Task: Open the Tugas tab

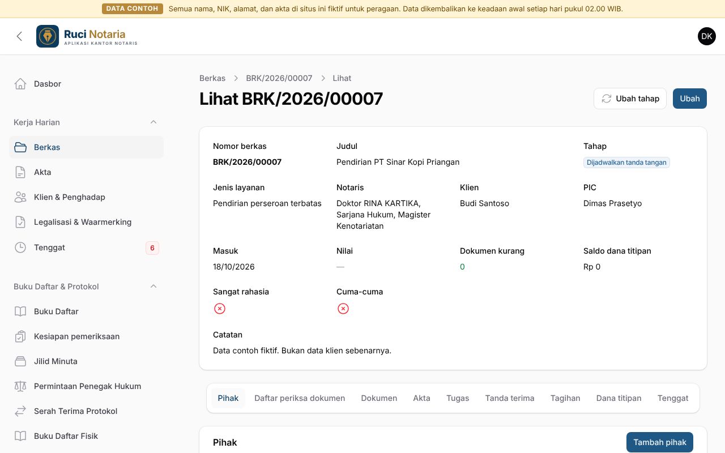Action: (458, 398)
